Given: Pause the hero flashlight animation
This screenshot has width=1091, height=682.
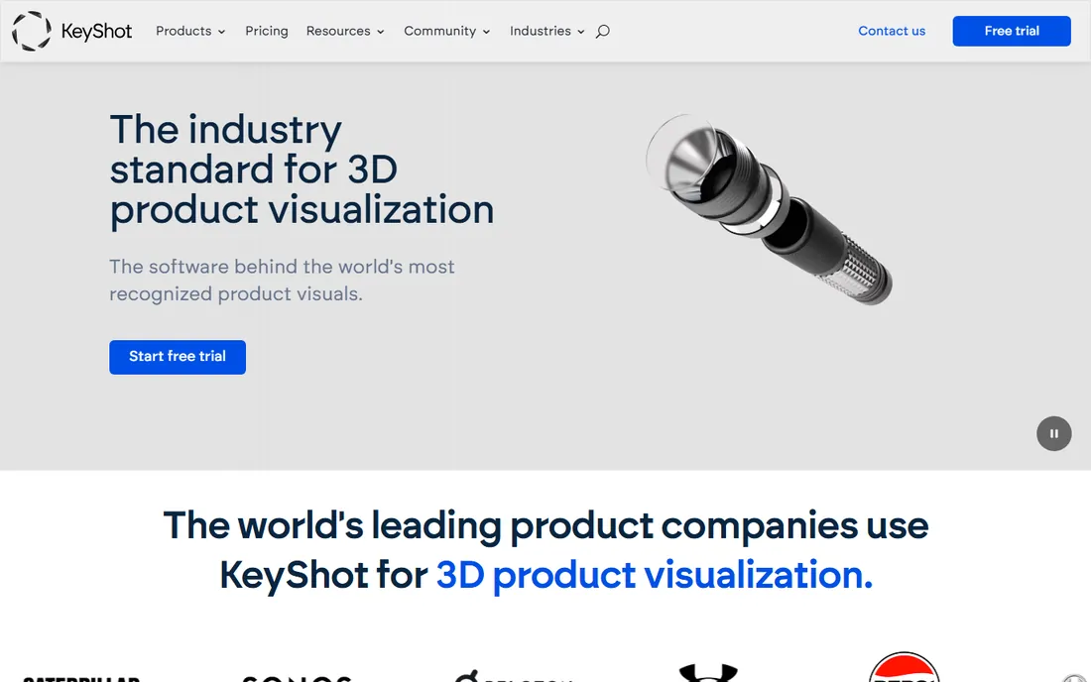Looking at the screenshot, I should coord(1053,434).
